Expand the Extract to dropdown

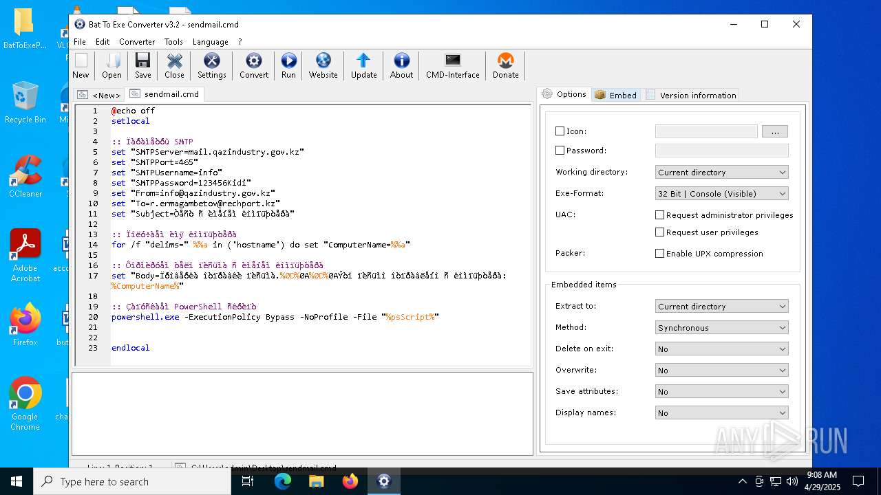[x=721, y=307]
